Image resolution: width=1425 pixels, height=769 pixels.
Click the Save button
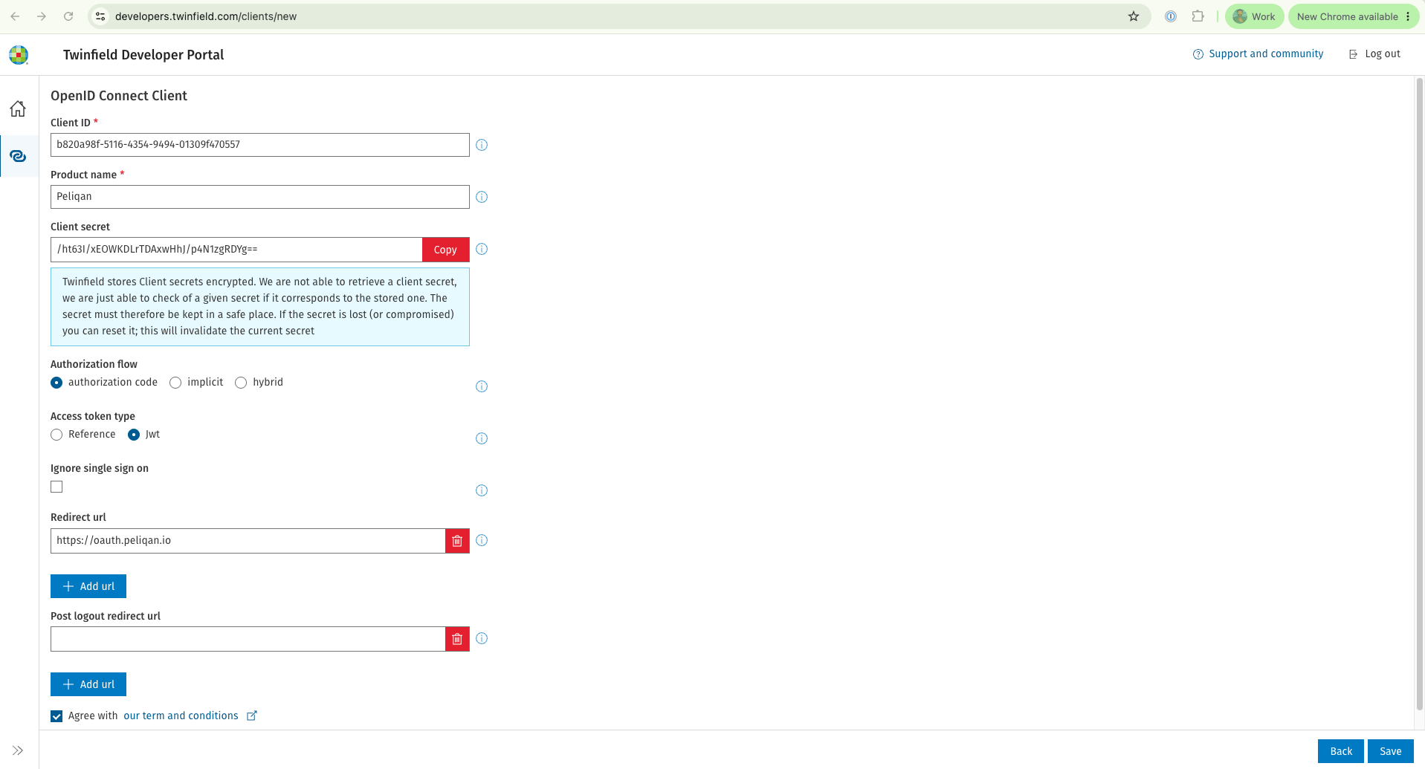[1390, 751]
